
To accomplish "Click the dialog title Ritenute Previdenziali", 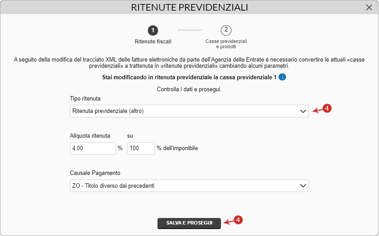I will point(189,8).
